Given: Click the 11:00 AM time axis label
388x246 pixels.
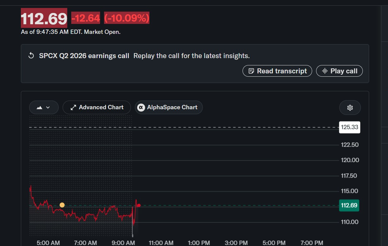Looking at the screenshot, I should pyautogui.click(x=161, y=243).
